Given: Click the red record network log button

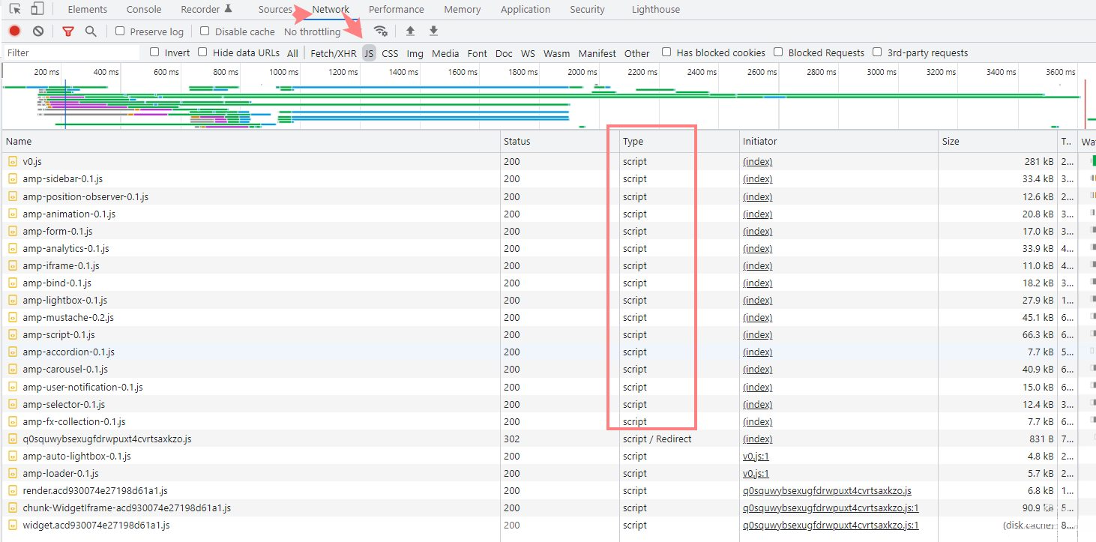Looking at the screenshot, I should click(14, 31).
